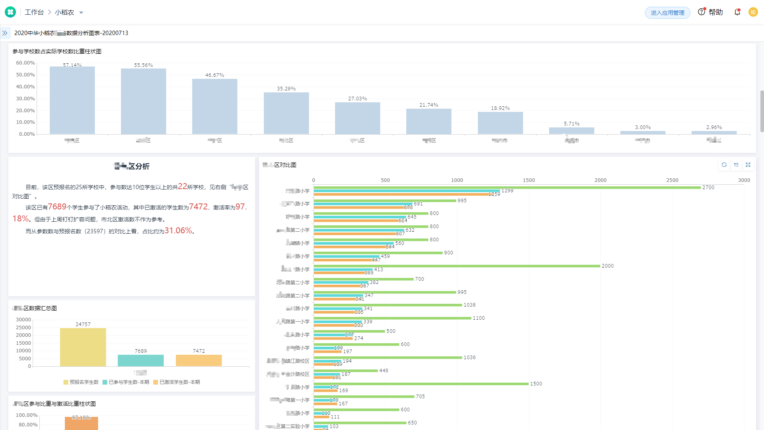The height and width of the screenshot is (430, 764).
Task: Click the 21.74% bar in the top chart
Action: 429,121
